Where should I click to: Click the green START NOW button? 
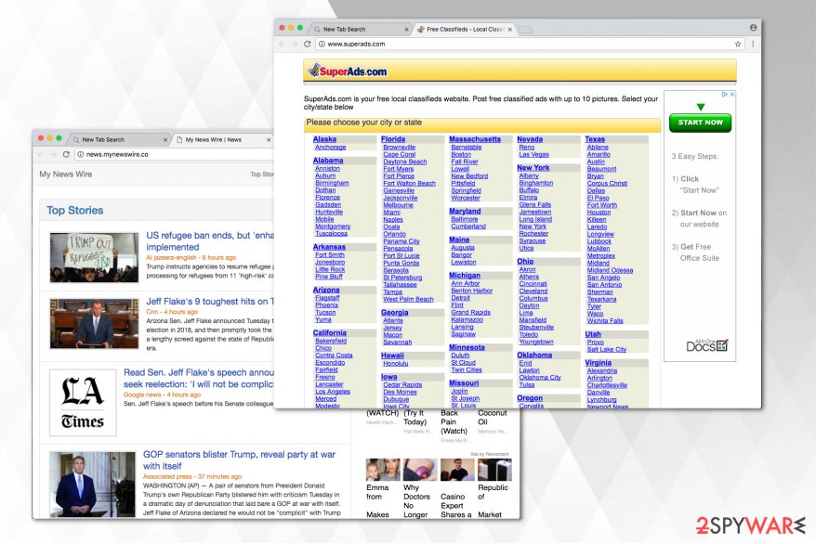pyautogui.click(x=700, y=123)
